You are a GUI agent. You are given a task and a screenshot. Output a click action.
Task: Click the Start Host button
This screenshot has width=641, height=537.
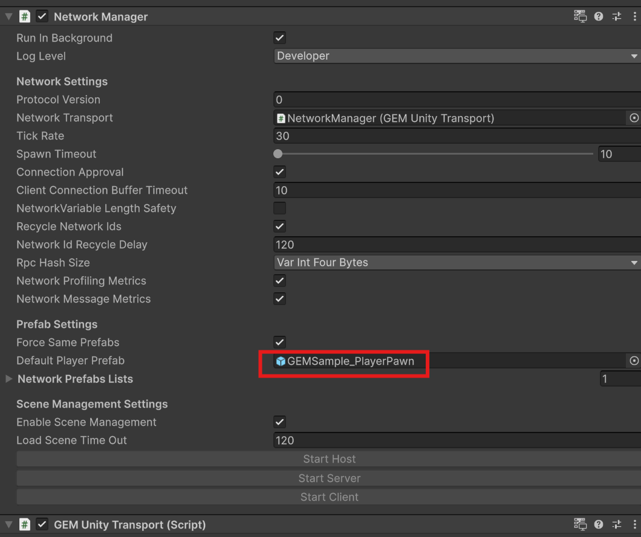pyautogui.click(x=329, y=459)
